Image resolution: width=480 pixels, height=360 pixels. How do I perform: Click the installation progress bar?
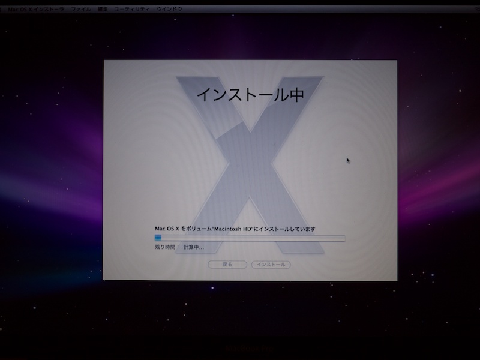click(x=250, y=238)
